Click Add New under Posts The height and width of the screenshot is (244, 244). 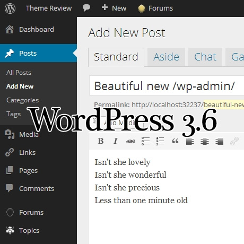(20, 86)
